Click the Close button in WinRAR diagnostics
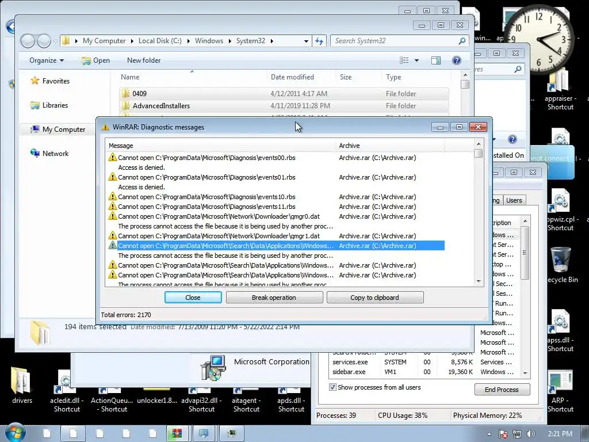589x442 pixels. [193, 298]
